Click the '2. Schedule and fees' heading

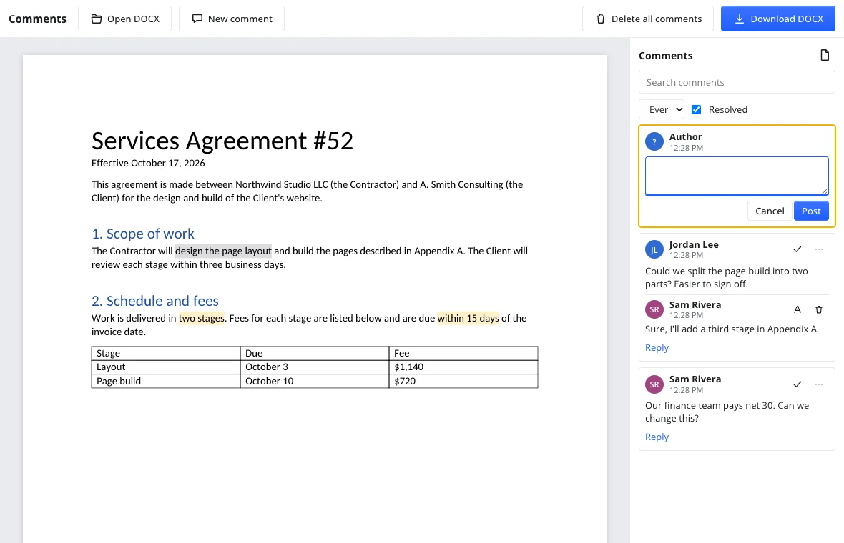[155, 301]
